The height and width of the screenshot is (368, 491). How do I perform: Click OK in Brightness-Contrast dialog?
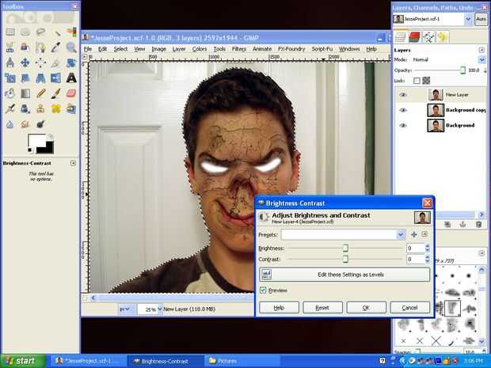tap(366, 308)
